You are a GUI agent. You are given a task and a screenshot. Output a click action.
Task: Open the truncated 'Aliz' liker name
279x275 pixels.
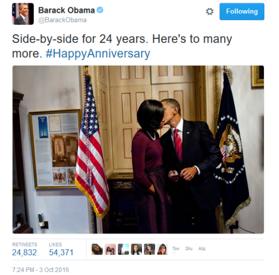tap(202, 249)
